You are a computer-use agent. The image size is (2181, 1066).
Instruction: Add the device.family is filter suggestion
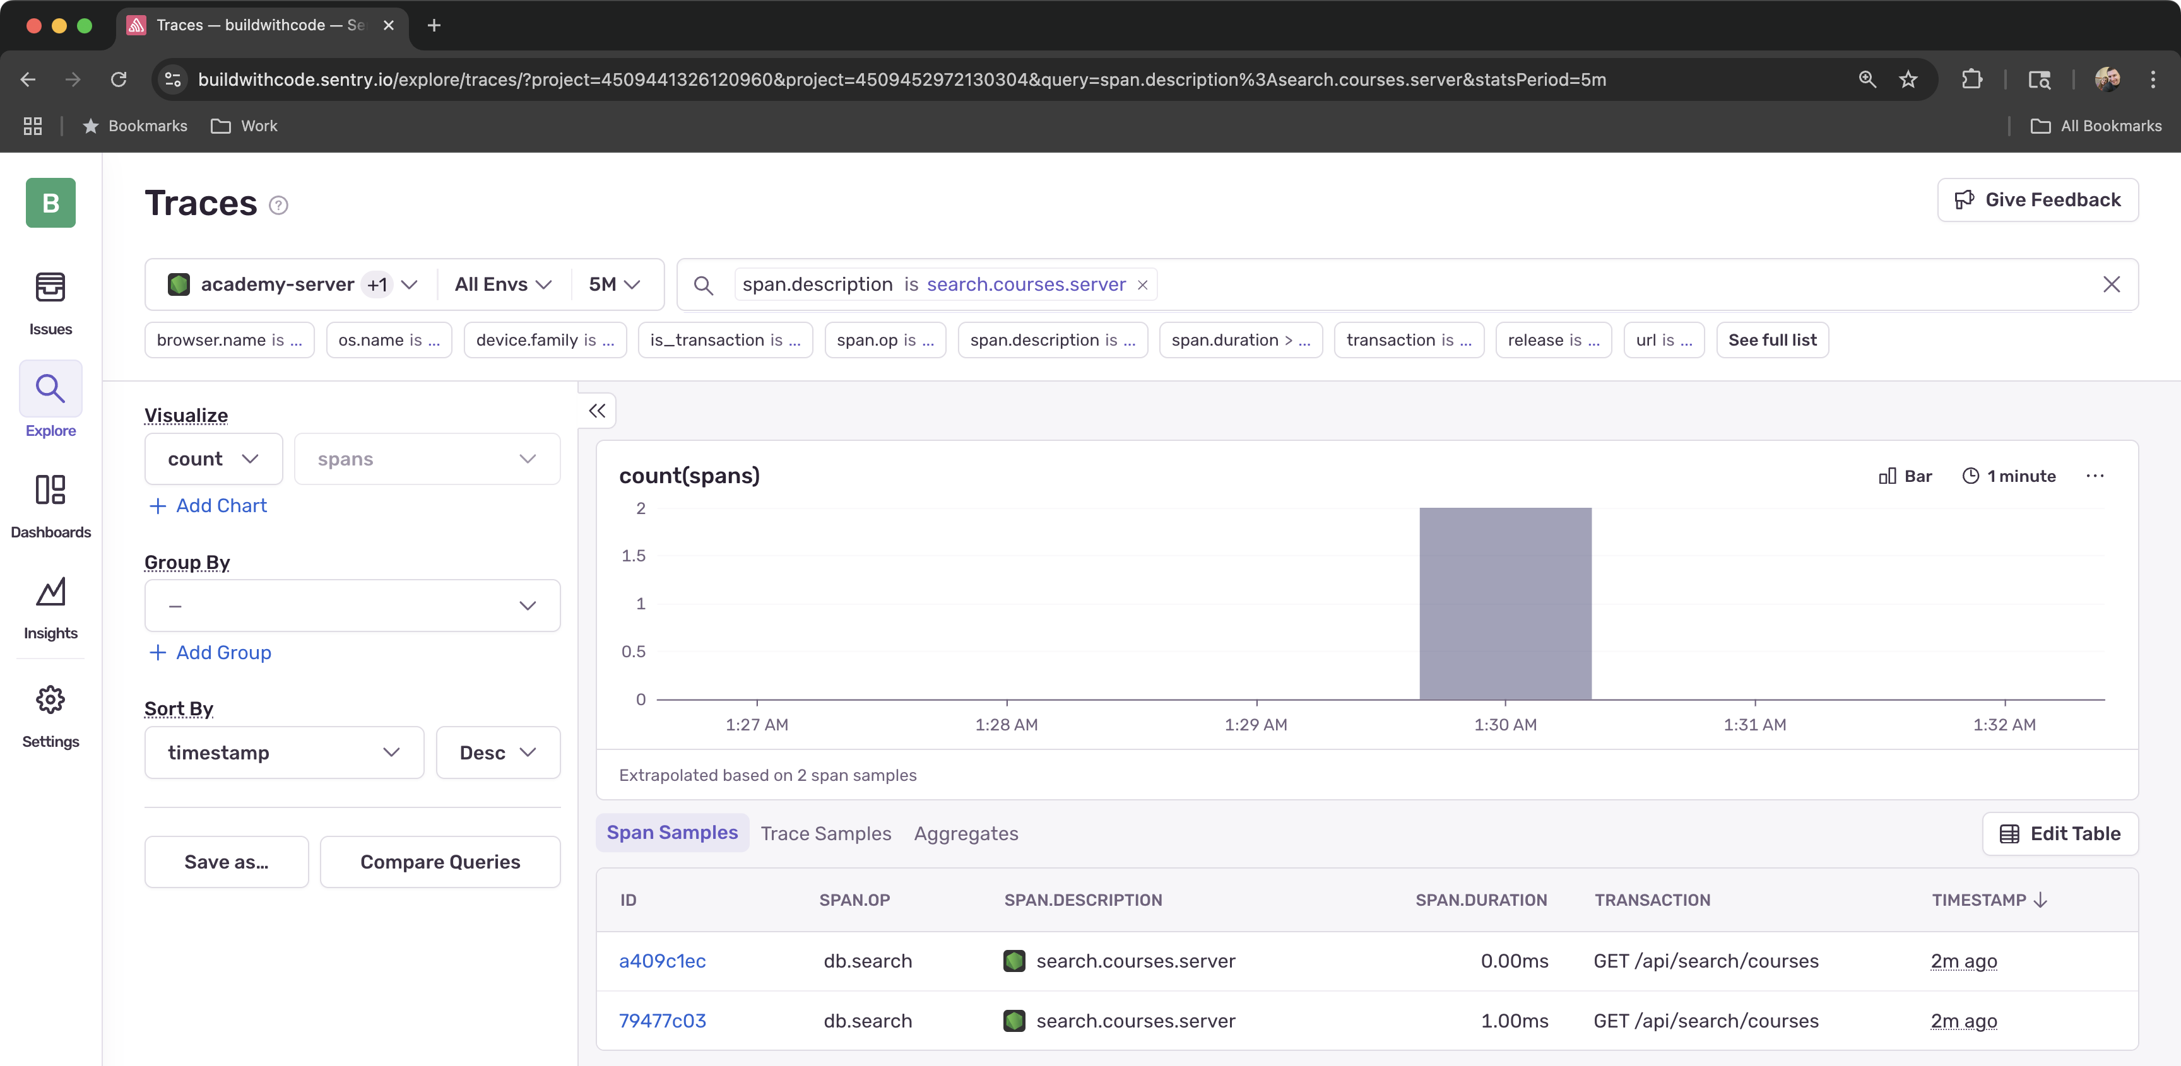pyautogui.click(x=545, y=340)
